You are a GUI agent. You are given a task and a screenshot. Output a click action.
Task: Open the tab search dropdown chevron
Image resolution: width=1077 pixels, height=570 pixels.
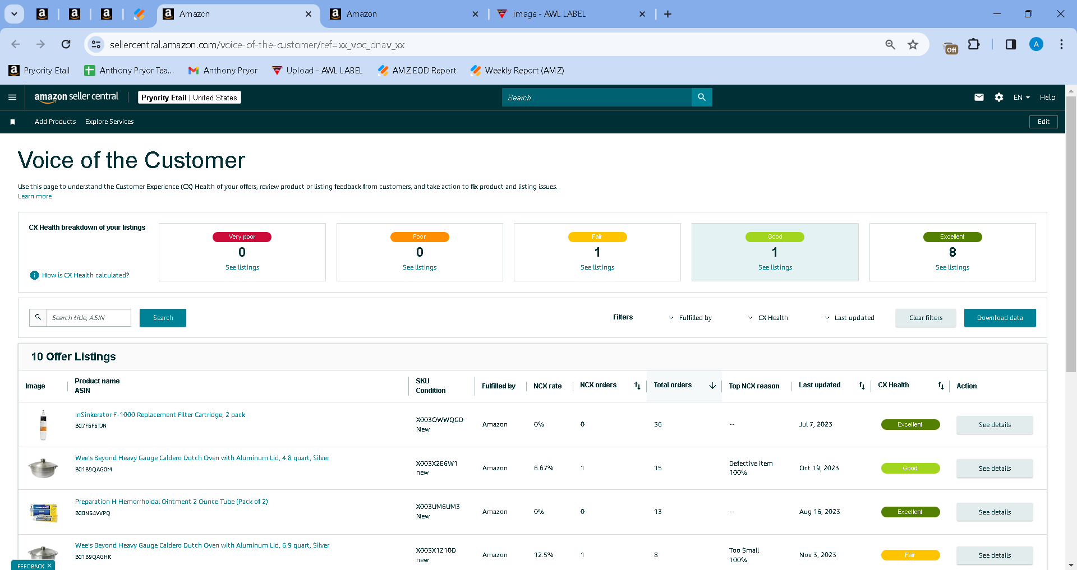coord(14,14)
